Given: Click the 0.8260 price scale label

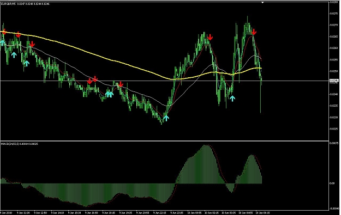Looking at the screenshot, I should 334,48.
